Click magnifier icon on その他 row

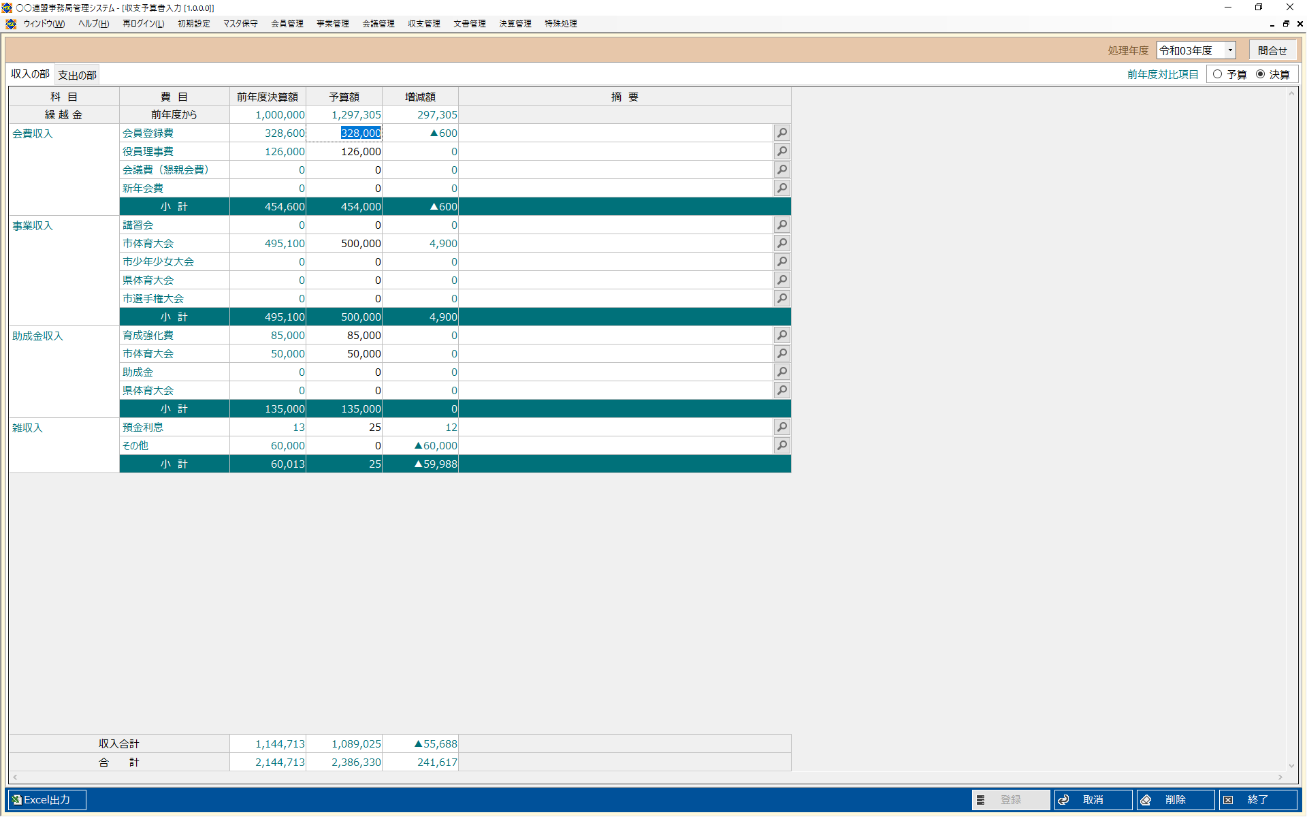(x=782, y=445)
